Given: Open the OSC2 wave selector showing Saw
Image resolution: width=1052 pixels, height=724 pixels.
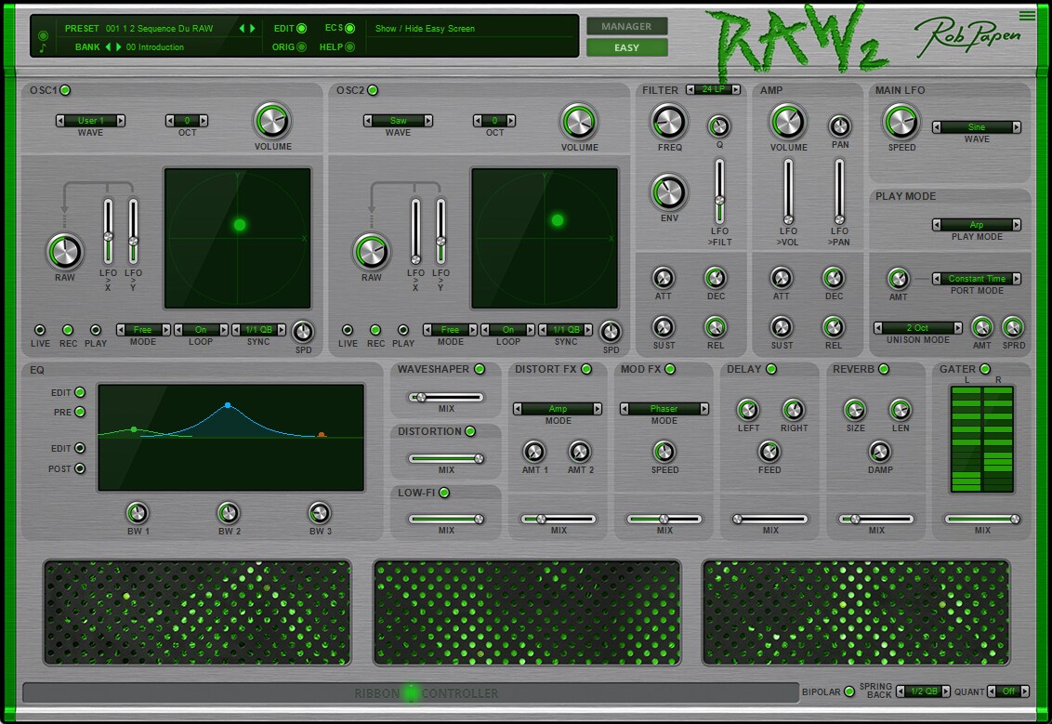Looking at the screenshot, I should [x=398, y=121].
